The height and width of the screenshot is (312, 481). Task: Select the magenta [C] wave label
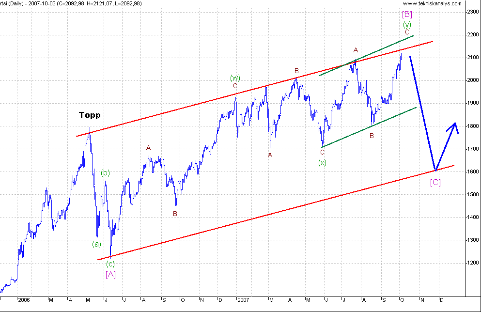pos(435,182)
